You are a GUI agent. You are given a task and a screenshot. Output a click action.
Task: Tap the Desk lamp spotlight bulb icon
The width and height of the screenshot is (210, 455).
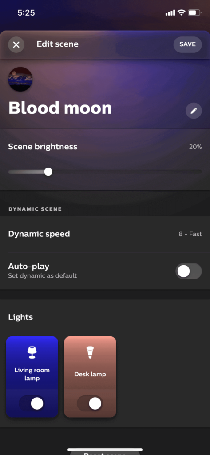click(x=90, y=352)
